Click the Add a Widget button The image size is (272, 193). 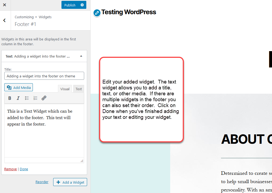pyautogui.click(x=70, y=182)
